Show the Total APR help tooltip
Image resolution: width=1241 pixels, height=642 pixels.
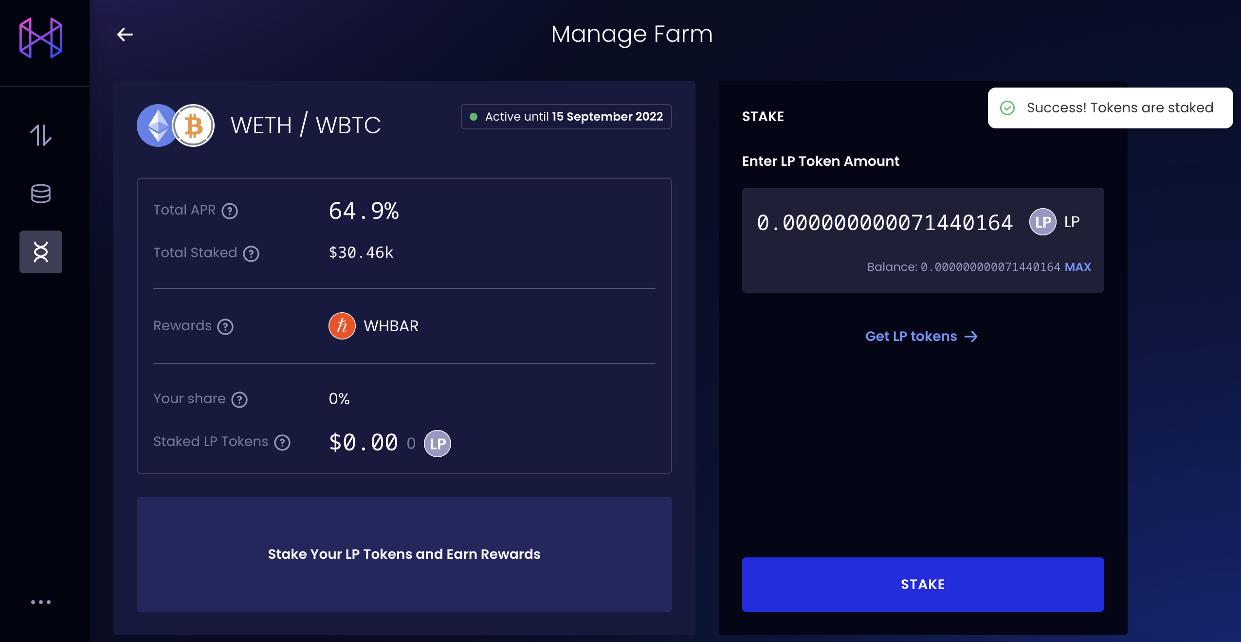(230, 211)
